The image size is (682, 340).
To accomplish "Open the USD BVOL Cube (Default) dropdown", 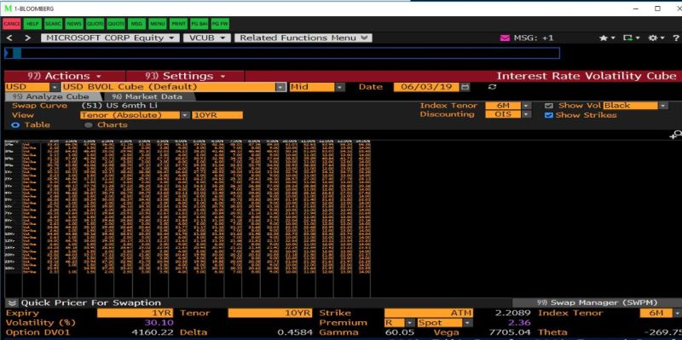I will click(x=281, y=87).
